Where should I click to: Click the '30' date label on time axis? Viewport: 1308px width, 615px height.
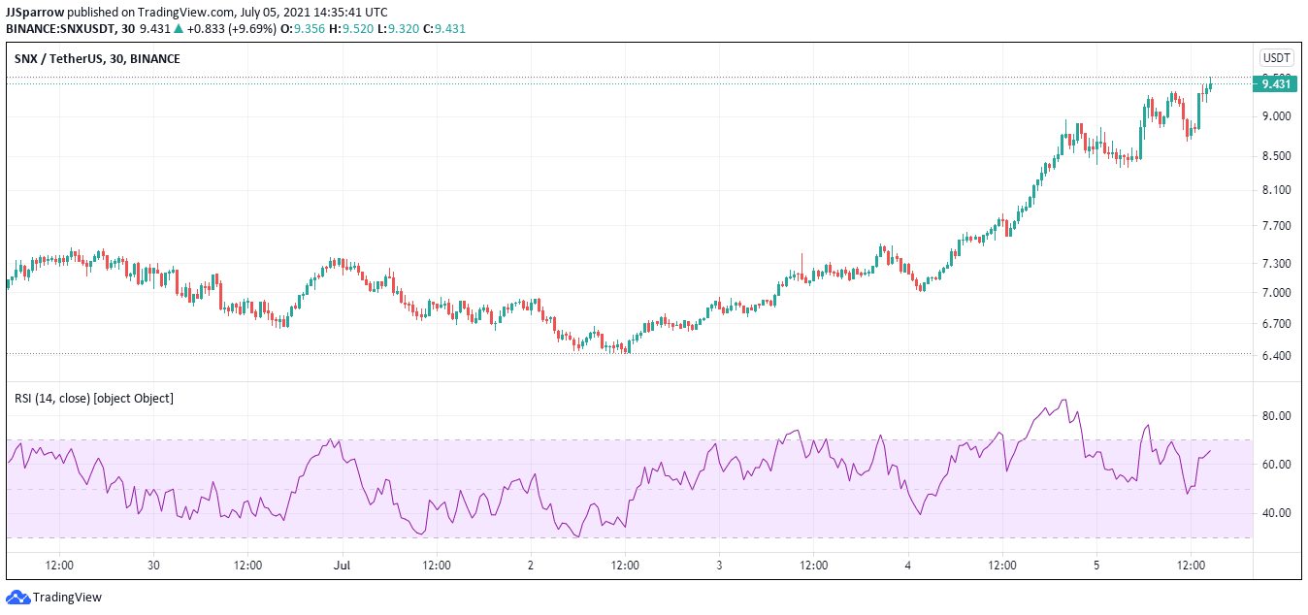pyautogui.click(x=152, y=564)
